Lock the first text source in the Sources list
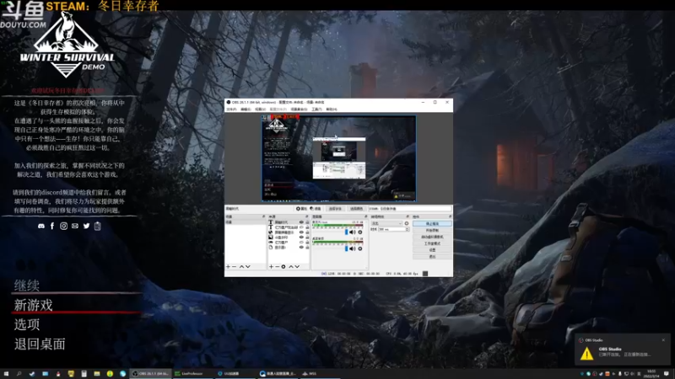This screenshot has width=675, height=379. tap(307, 222)
